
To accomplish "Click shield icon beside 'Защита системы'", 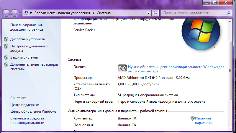I will (6, 57).
